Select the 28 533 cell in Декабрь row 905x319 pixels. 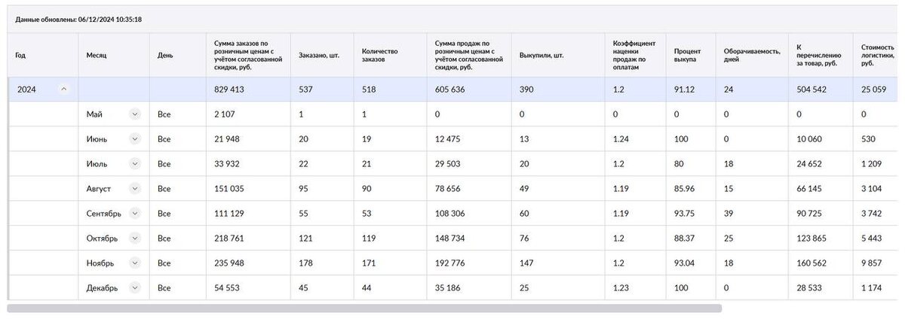(820, 287)
